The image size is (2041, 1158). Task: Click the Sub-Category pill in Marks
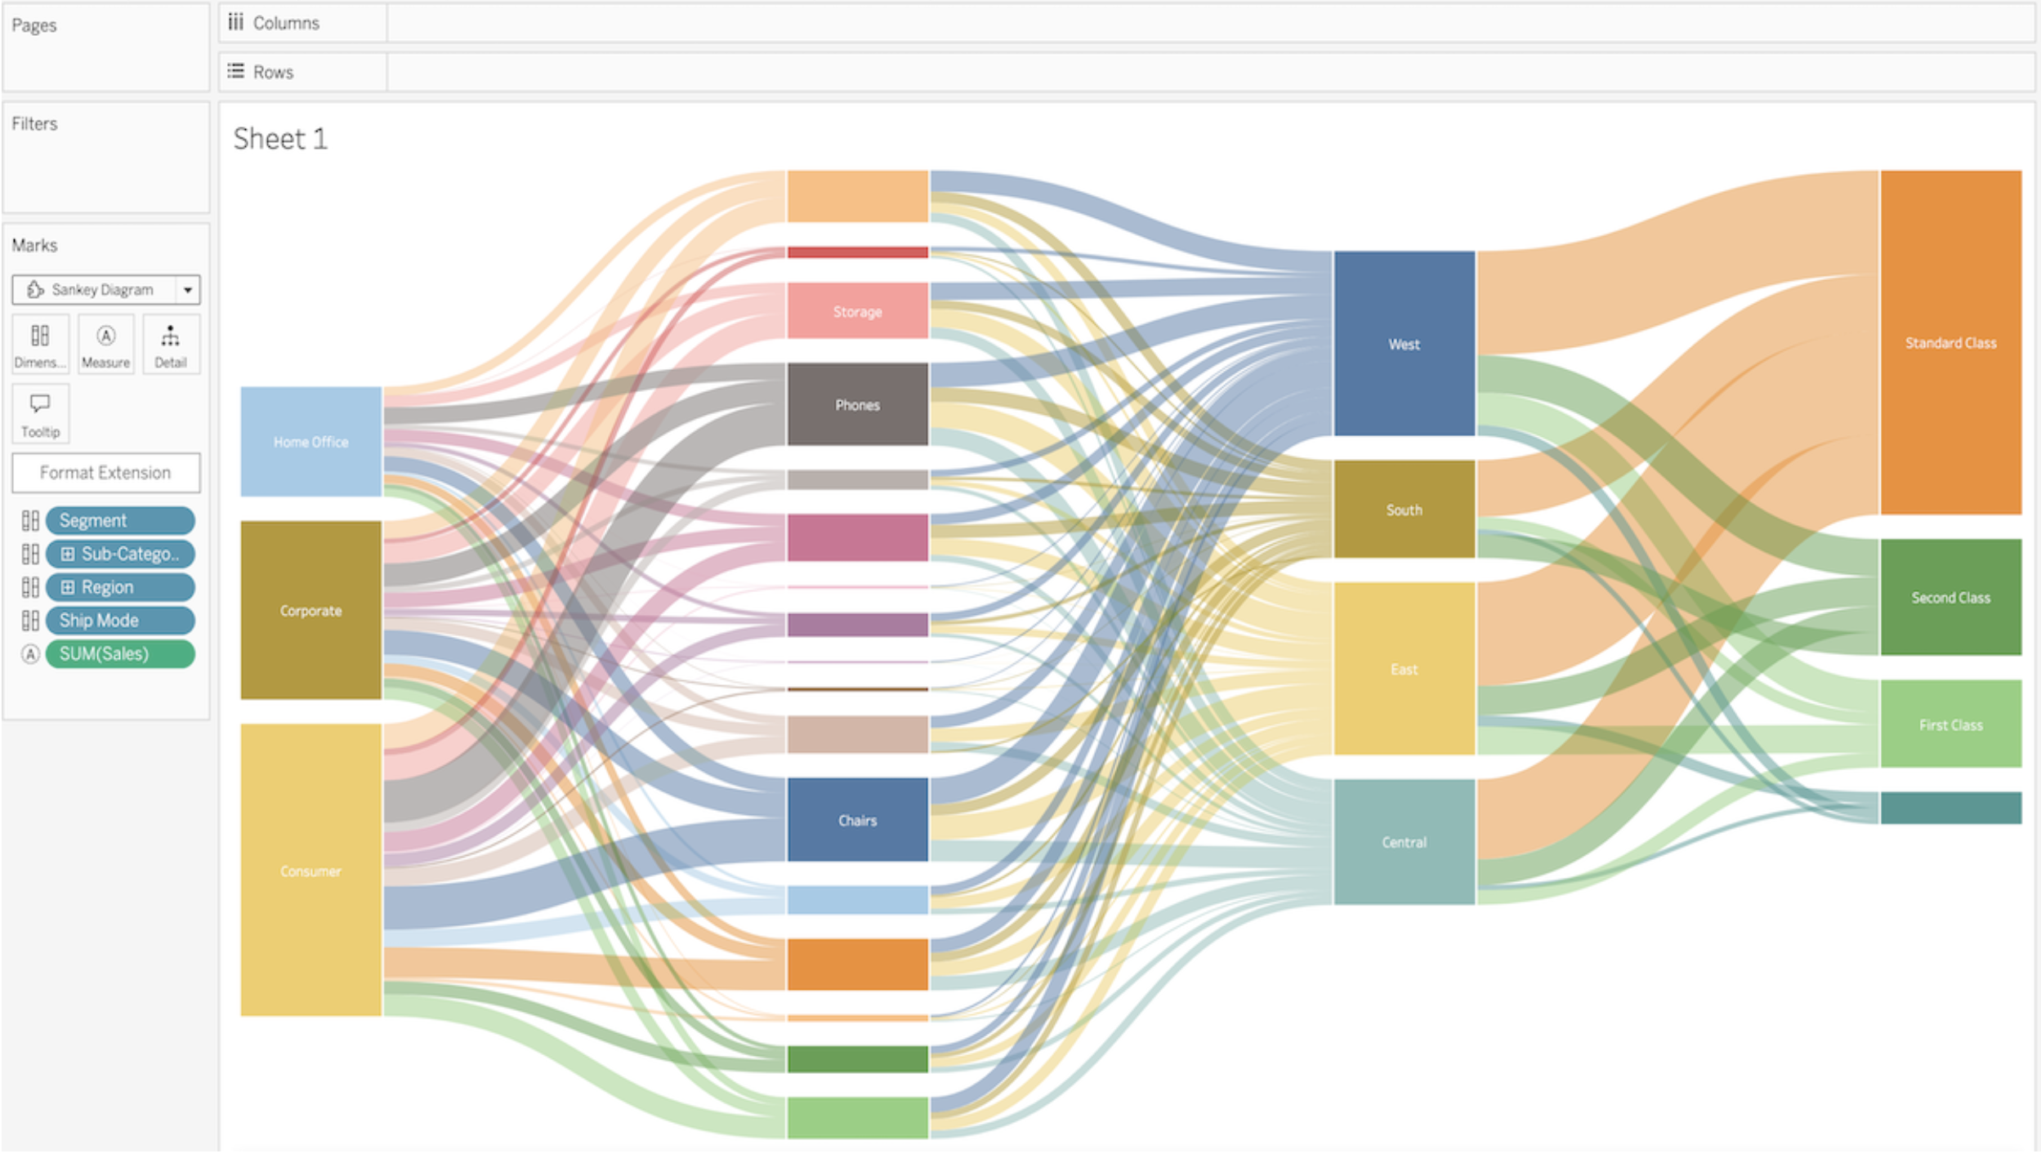pyautogui.click(x=122, y=553)
